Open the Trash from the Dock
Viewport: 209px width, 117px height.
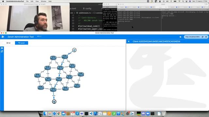tap(164, 113)
